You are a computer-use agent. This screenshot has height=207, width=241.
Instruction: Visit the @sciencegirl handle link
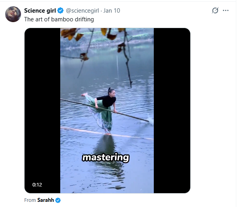(x=82, y=11)
